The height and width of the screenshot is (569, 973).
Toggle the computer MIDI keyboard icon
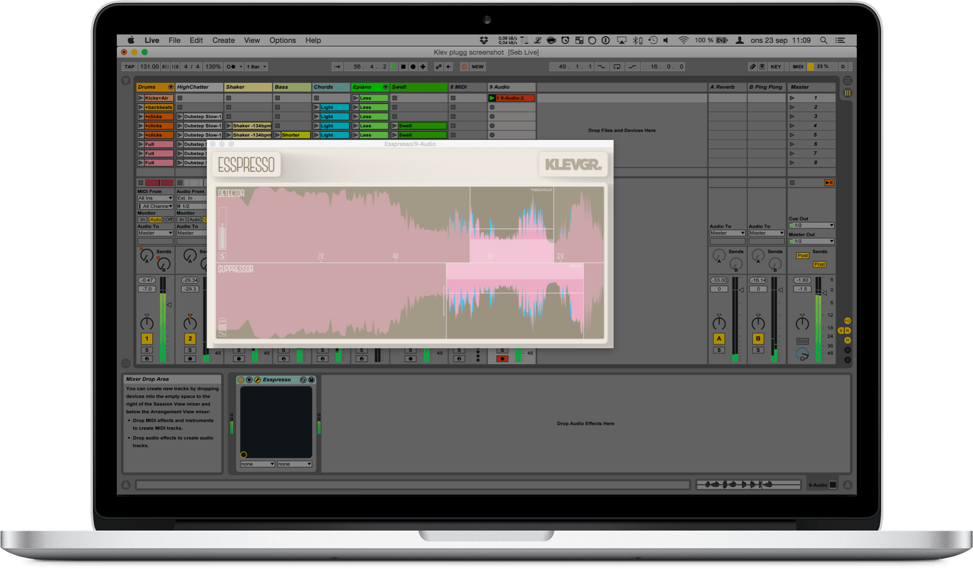pos(762,67)
